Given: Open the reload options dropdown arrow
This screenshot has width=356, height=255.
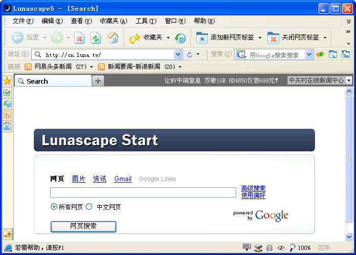Looking at the screenshot, I should point(198,54).
